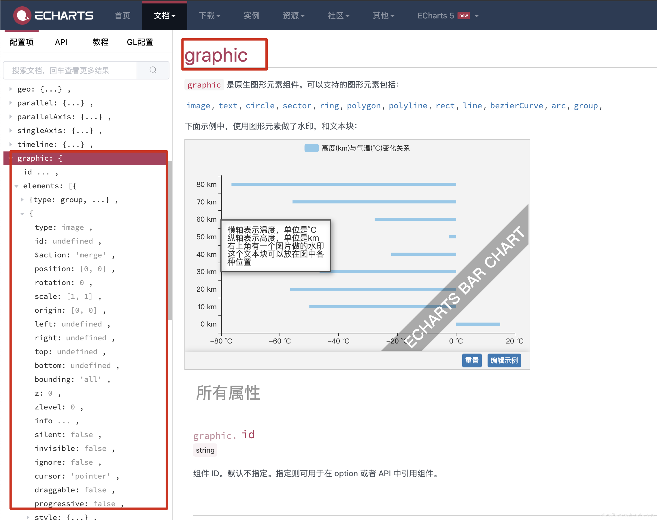This screenshot has height=520, width=657.
Task: Collapse the elements array node
Action: coord(16,186)
